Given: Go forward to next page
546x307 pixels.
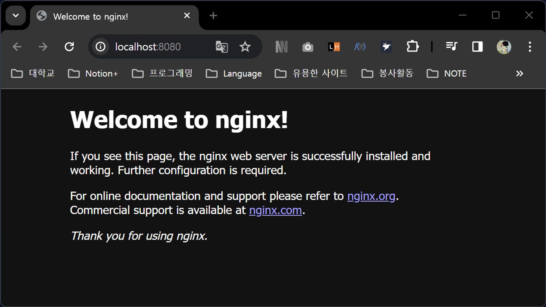Looking at the screenshot, I should tap(43, 47).
